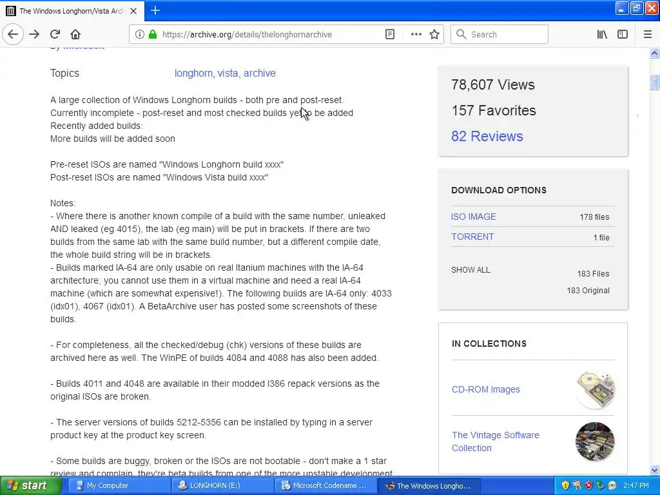660x495 pixels.
Task: Click scrollbar down arrow
Action: point(654,470)
